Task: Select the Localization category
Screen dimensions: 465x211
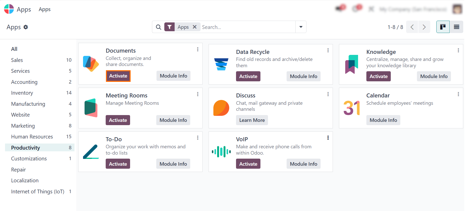Action: pyautogui.click(x=40, y=181)
